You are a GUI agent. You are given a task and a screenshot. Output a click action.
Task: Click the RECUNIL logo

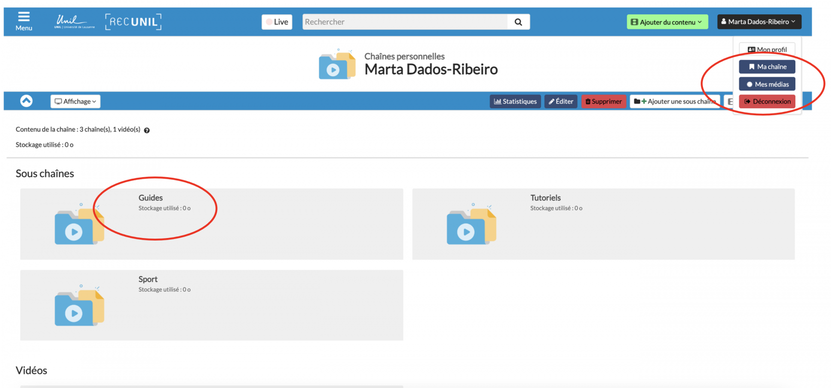[133, 22]
